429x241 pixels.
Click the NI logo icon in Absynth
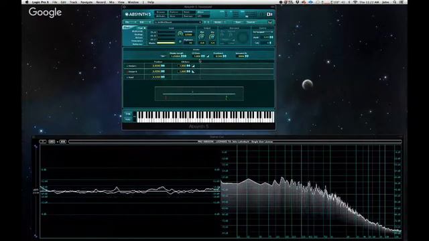click(x=269, y=14)
